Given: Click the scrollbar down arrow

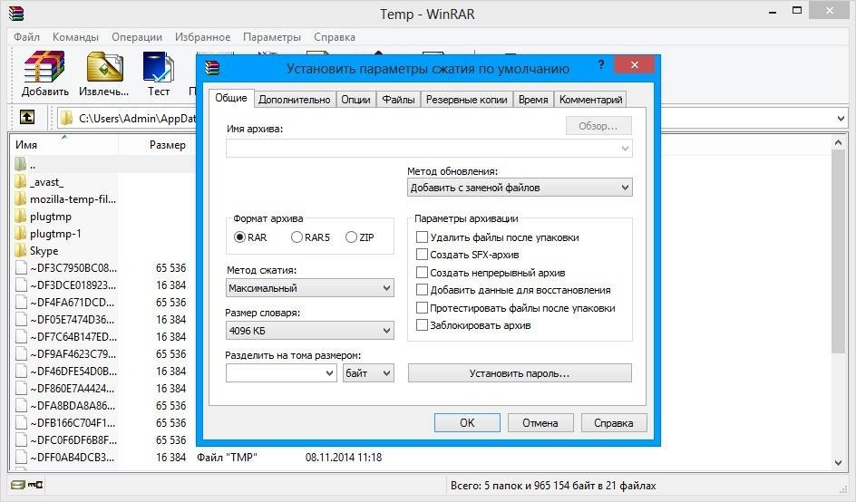Looking at the screenshot, I should click(x=839, y=463).
